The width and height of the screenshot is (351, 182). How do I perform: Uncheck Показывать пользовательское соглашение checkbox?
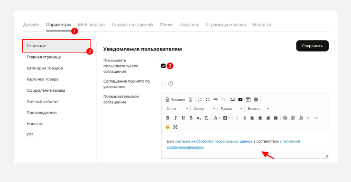[163, 66]
